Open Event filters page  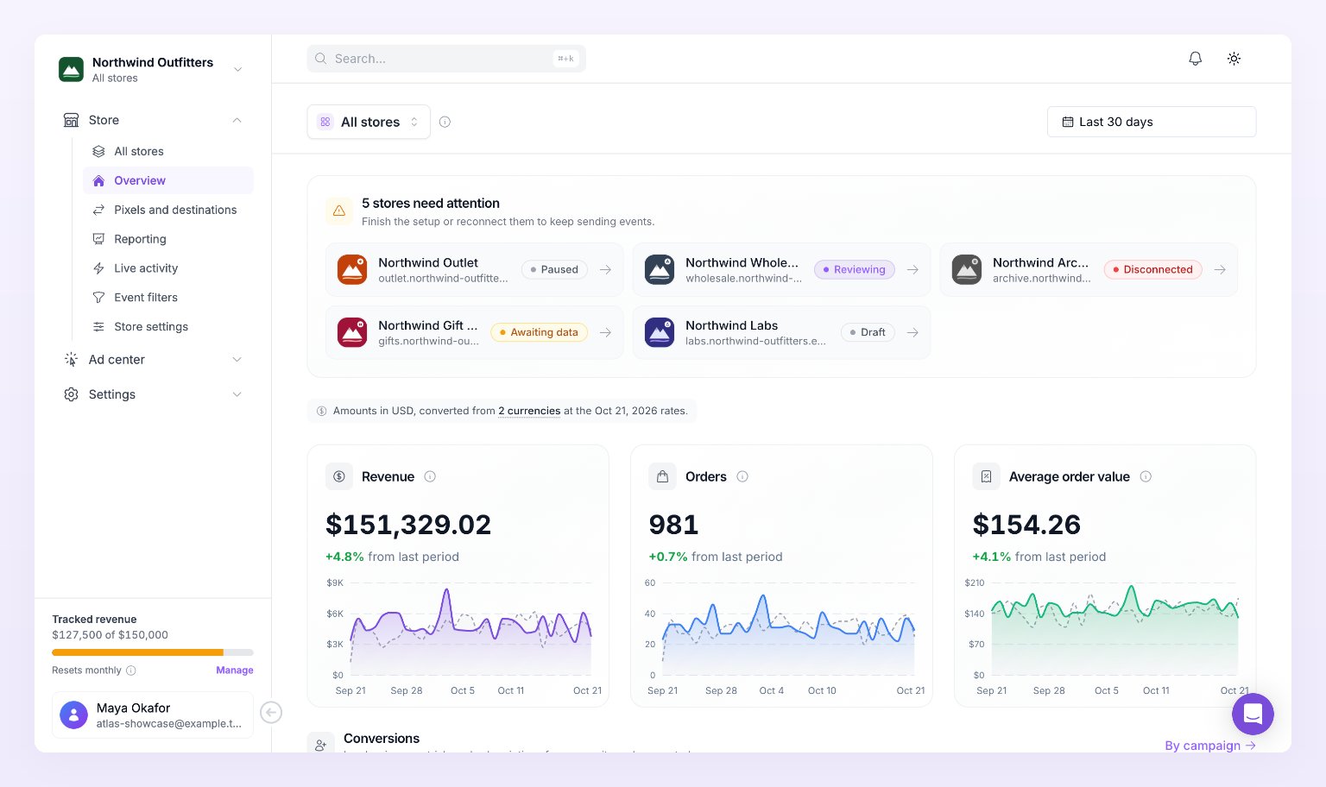pyautogui.click(x=168, y=297)
